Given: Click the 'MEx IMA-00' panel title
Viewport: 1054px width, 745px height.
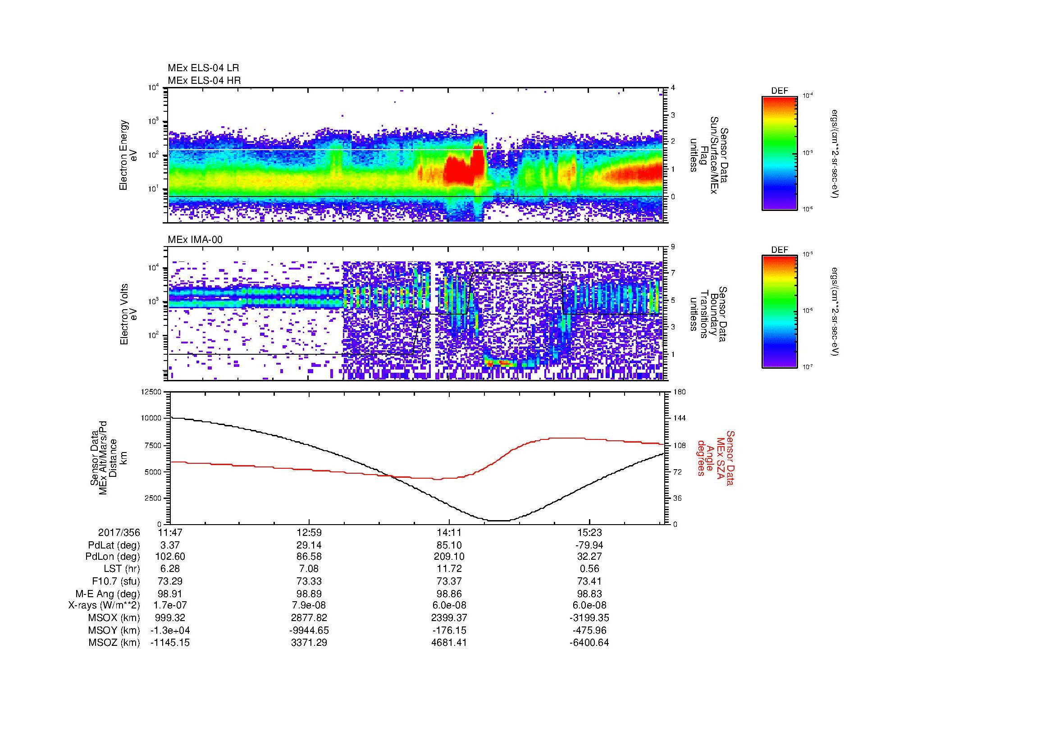Looking at the screenshot, I should (x=195, y=240).
